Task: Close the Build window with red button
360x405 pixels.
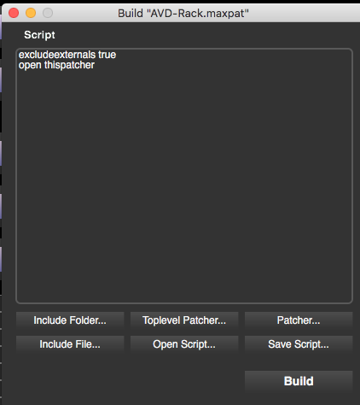Action: [x=14, y=13]
